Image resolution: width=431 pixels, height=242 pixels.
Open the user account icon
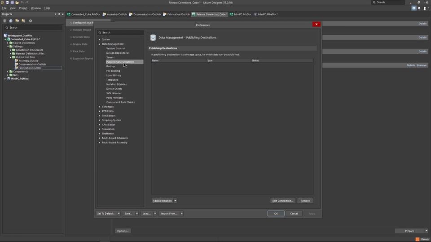pos(425,8)
